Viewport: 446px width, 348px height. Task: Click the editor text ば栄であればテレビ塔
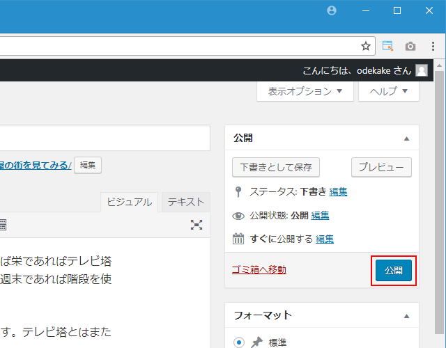click(x=56, y=261)
